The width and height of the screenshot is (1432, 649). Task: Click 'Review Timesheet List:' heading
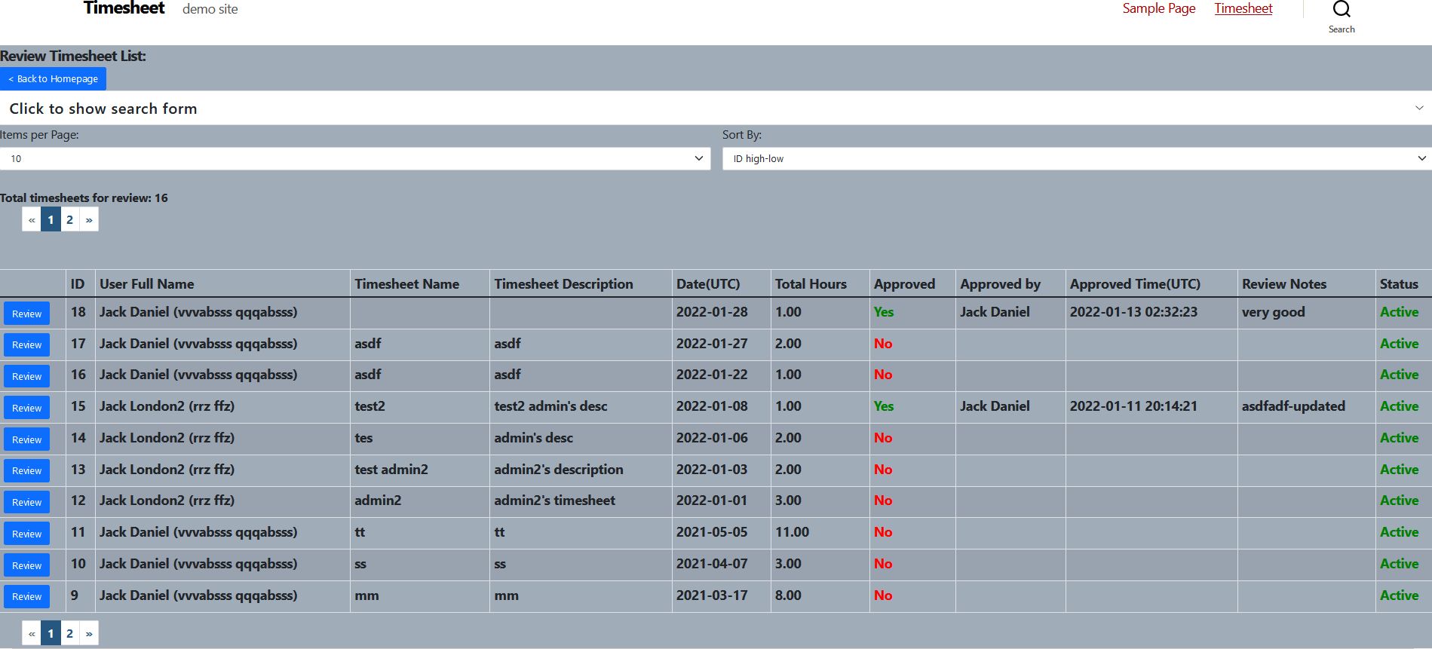tap(73, 56)
